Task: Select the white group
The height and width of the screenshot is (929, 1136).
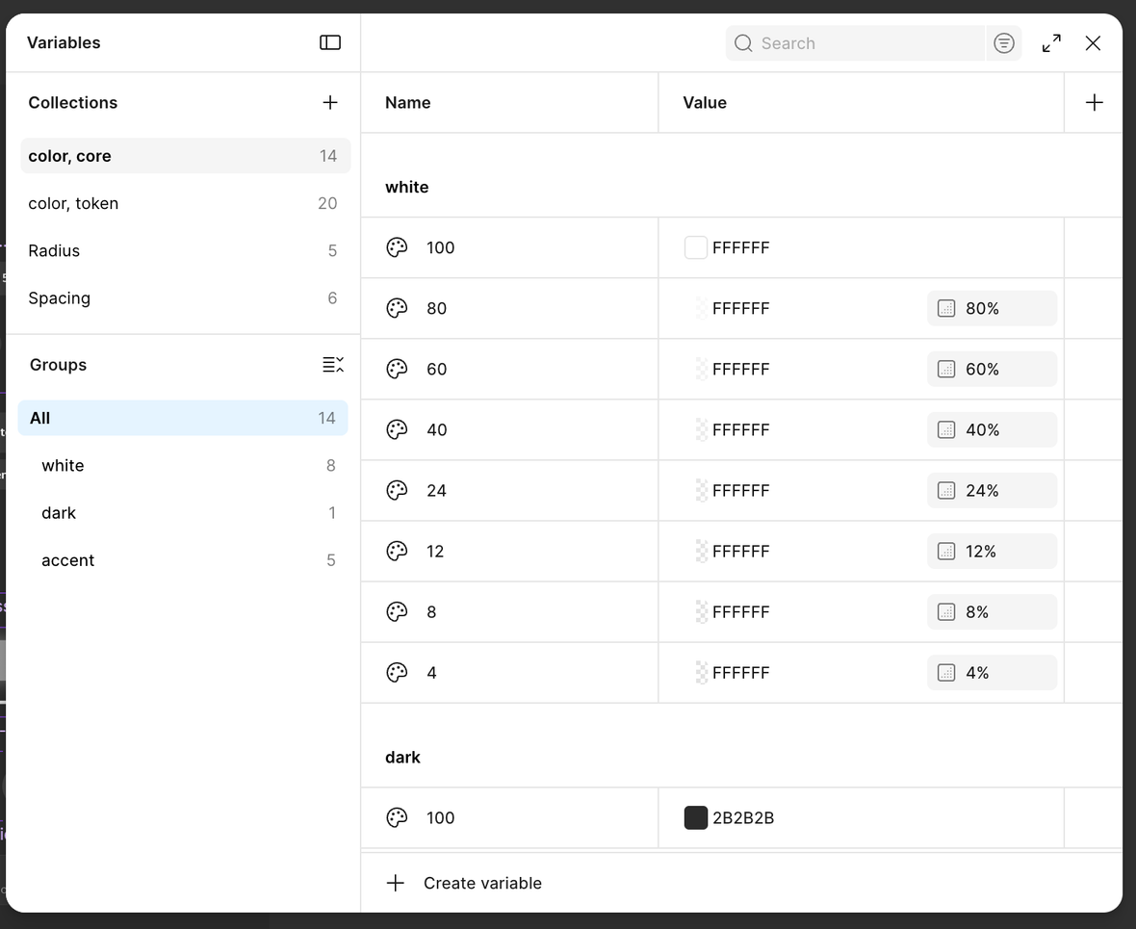Action: pyautogui.click(x=183, y=465)
